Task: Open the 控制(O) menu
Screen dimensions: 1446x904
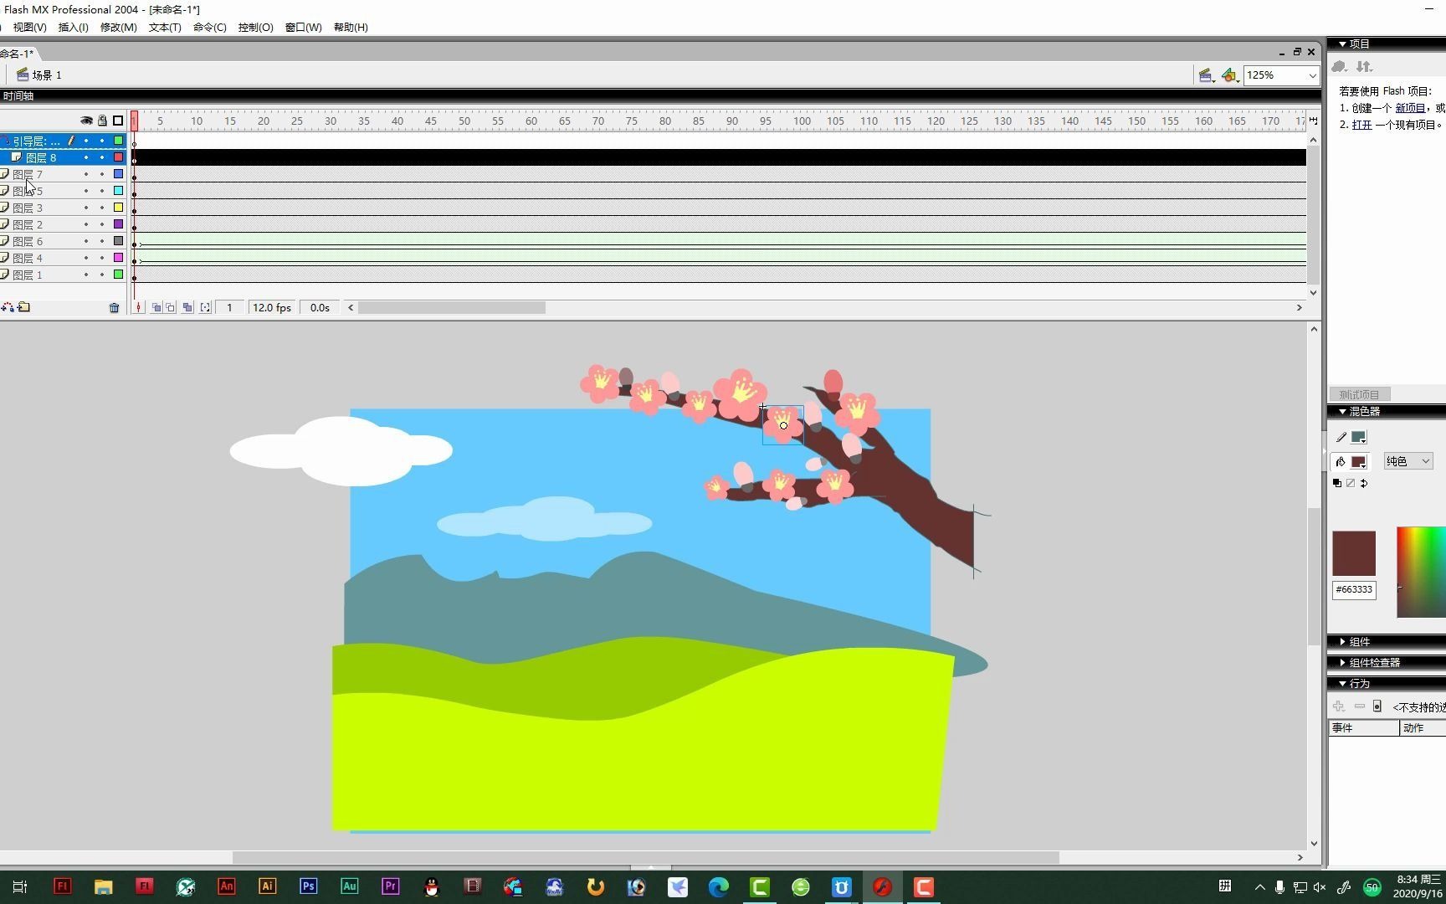Action: click(x=255, y=27)
